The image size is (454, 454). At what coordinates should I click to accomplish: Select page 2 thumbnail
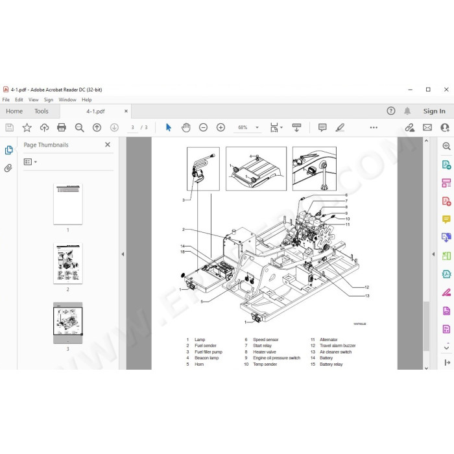67,263
